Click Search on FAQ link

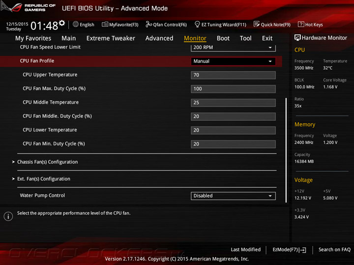pos(335,250)
